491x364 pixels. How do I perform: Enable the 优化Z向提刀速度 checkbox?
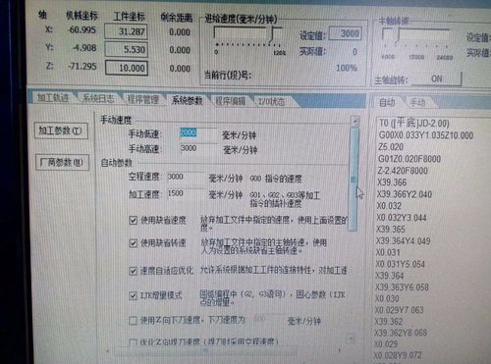tap(133, 342)
